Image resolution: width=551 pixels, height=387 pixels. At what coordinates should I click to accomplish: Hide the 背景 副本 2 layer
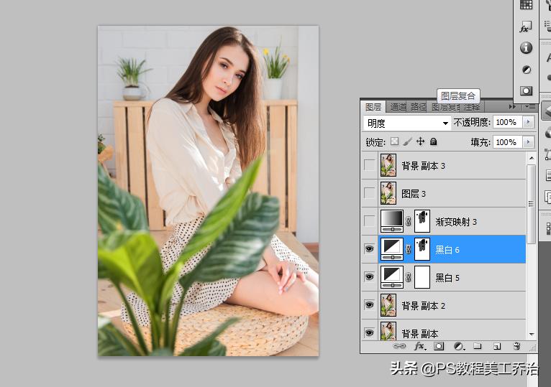click(x=369, y=305)
